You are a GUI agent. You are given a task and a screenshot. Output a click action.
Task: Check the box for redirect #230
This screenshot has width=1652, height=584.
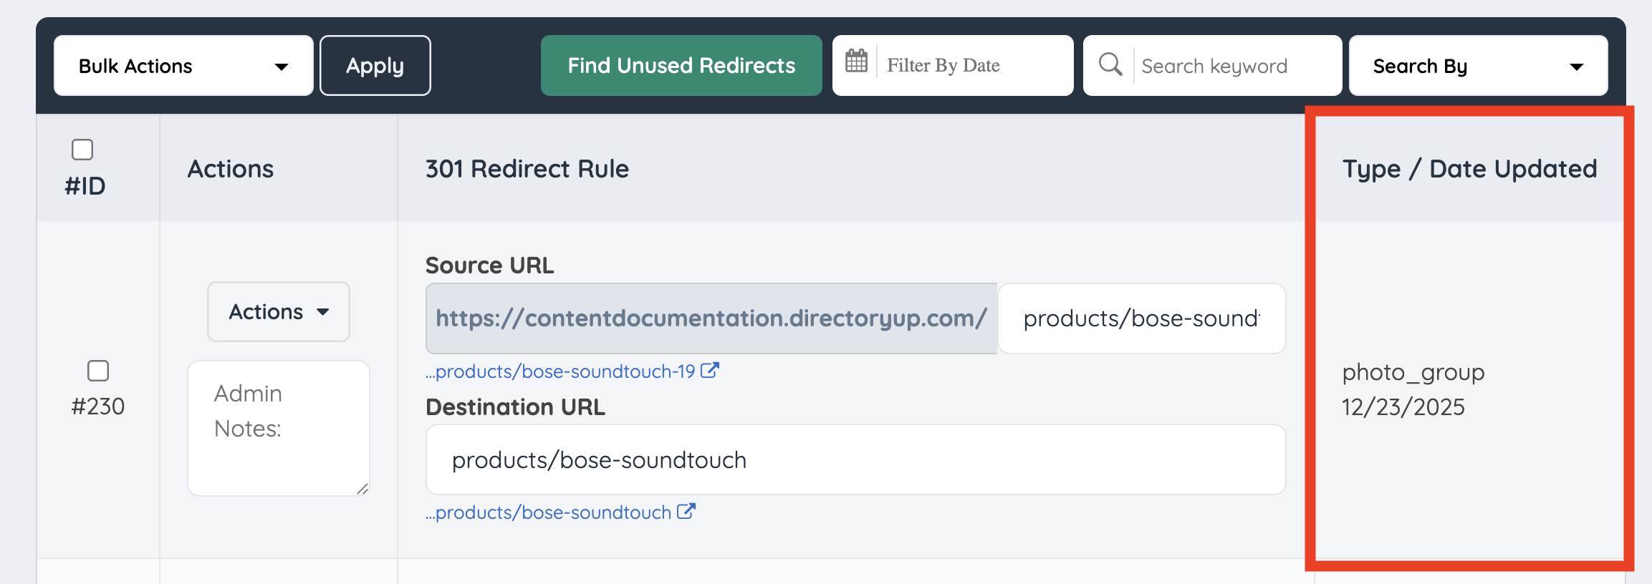click(x=98, y=371)
